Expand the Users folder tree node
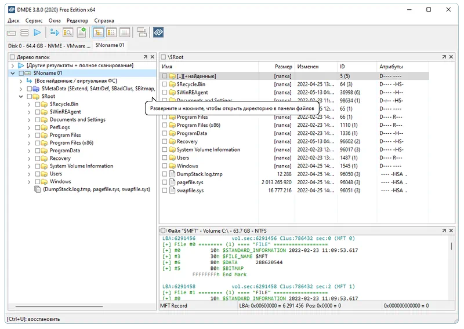The image size is (464, 329). pos(29,174)
